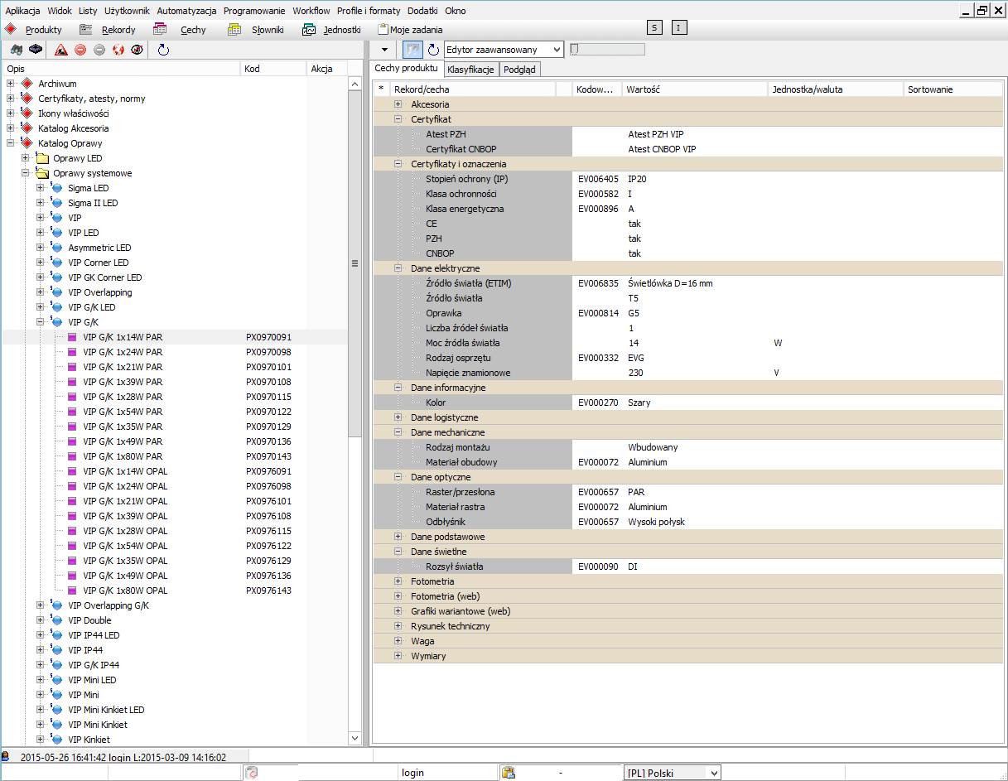Screen dimensions: 1008x781
Task: Switch to the Podgląd tab
Action: pyautogui.click(x=519, y=70)
